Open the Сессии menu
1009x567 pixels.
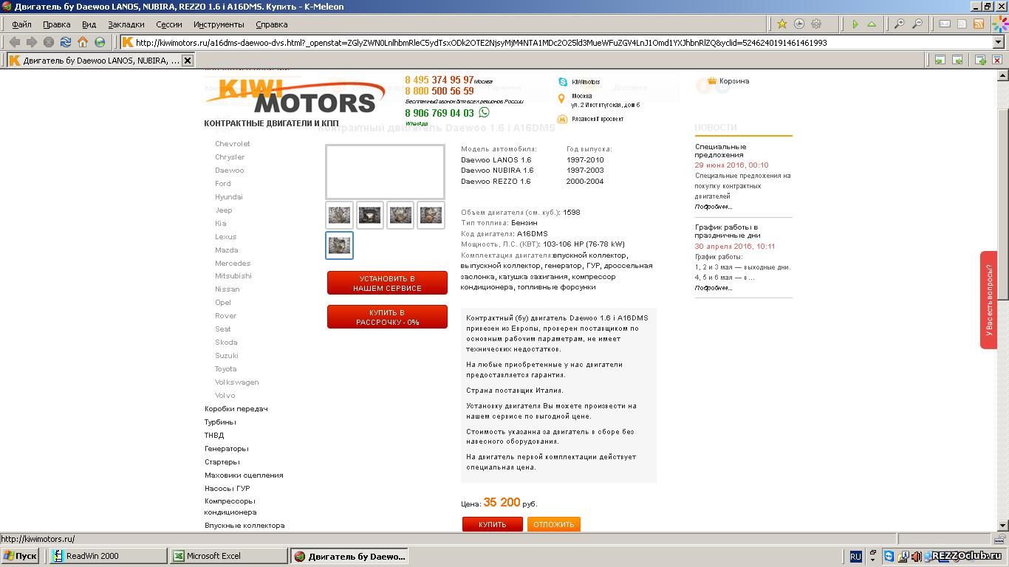169,24
